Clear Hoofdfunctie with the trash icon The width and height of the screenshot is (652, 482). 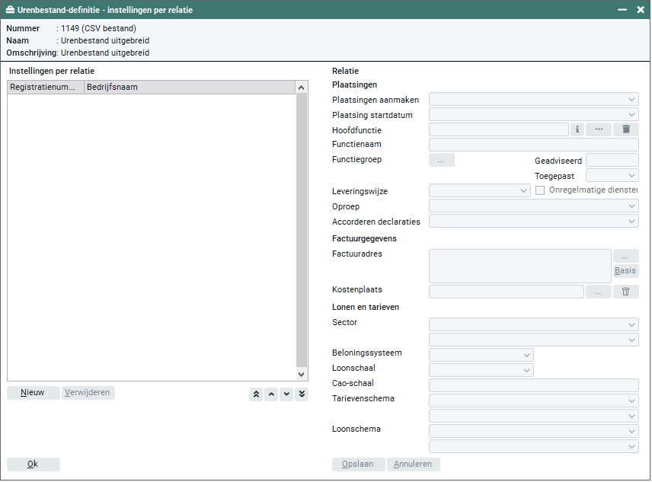click(626, 129)
